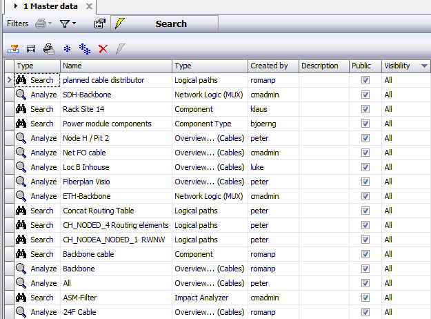Open the funnel filter dropdown arrow
Screen dimensions: 431x319
[74, 23]
